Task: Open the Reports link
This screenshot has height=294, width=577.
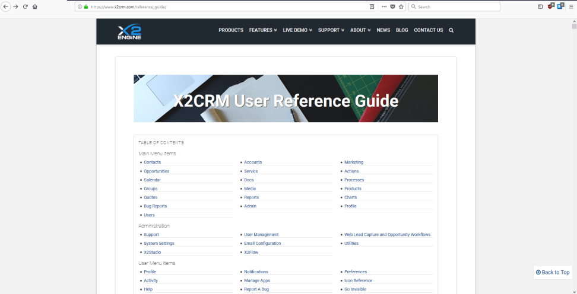Action: [x=251, y=197]
